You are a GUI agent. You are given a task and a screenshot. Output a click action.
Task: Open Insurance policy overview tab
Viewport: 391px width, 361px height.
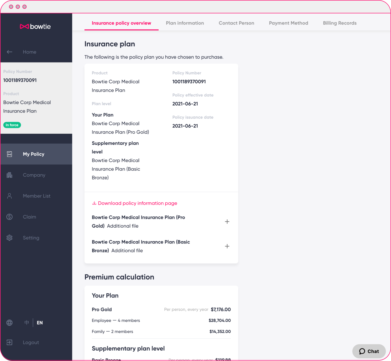tap(121, 23)
